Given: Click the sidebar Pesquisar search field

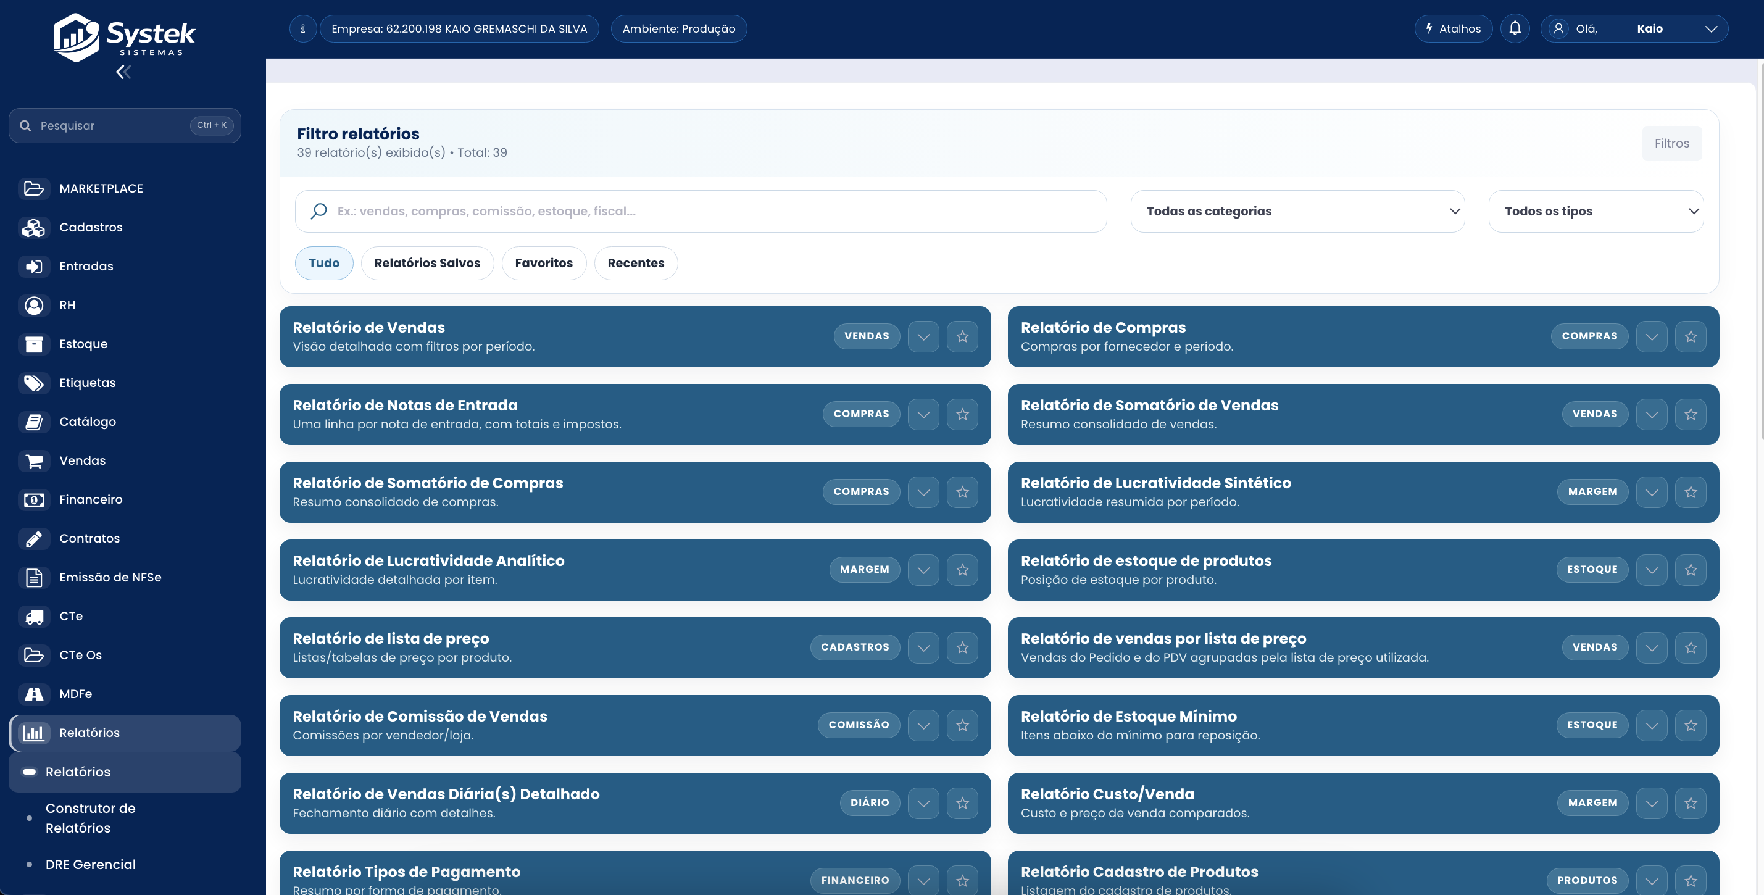Looking at the screenshot, I should pos(125,125).
